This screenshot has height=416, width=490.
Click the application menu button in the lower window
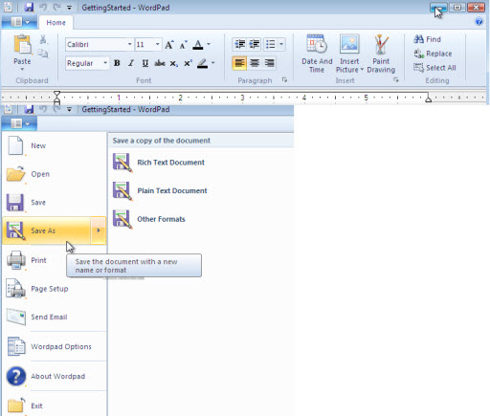tap(19, 123)
